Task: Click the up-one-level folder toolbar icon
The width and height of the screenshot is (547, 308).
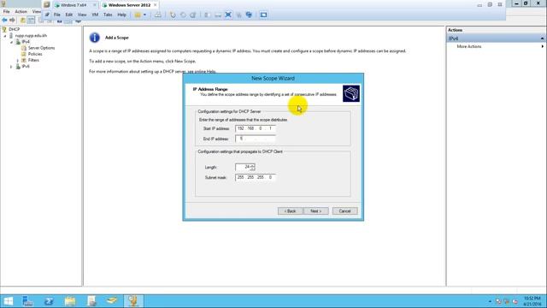Action: pos(23,21)
